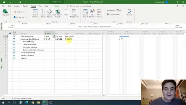Viewport: 186px width, 105px height.
Task: Click task mode icon for Design Engineering
Action: 14,52
